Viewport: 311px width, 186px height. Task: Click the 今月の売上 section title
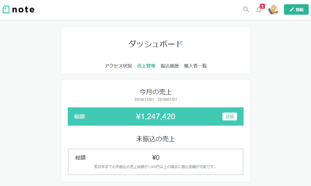[x=156, y=92]
